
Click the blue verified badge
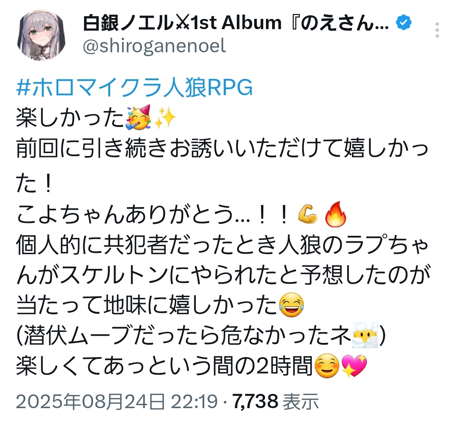404,22
